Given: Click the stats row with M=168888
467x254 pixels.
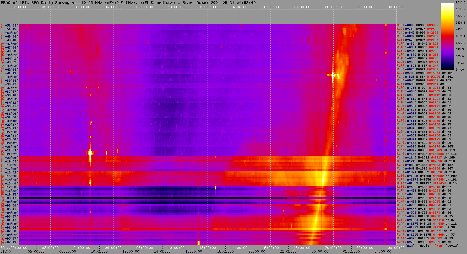Looking at the screenshot, I should [427, 154].
